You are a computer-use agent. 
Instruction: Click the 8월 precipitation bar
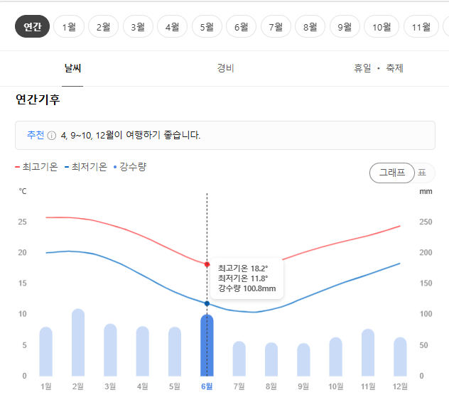click(271, 359)
